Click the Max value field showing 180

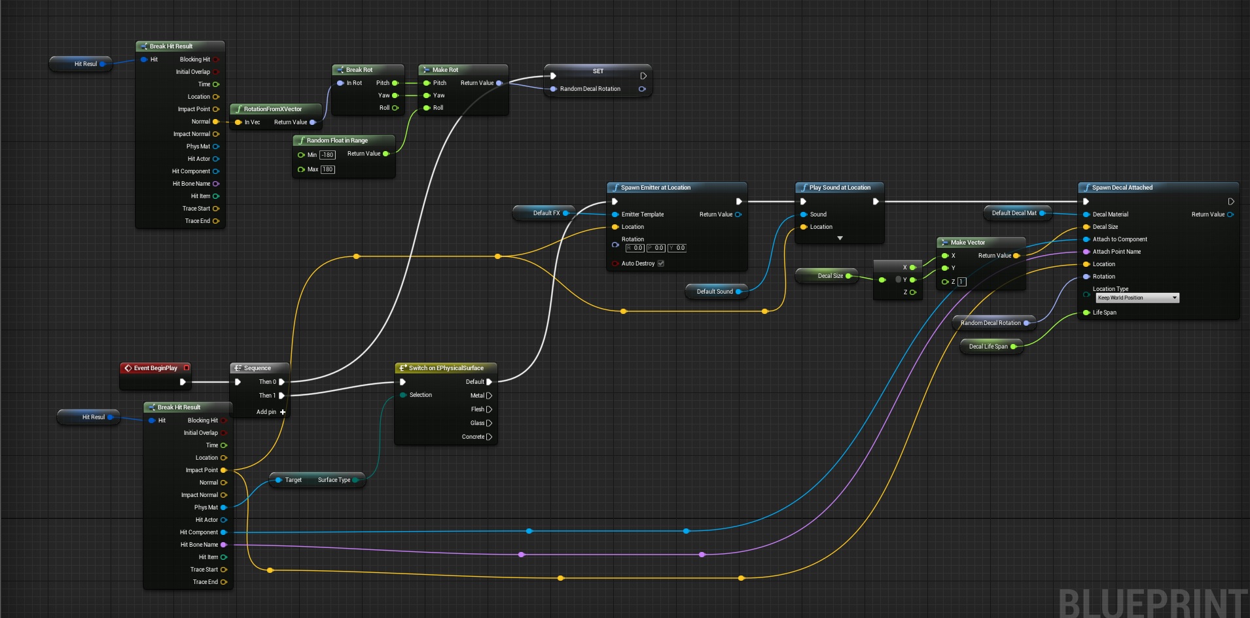327,169
